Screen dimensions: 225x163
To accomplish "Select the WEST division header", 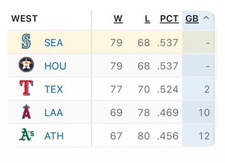I will tap(24, 19).
